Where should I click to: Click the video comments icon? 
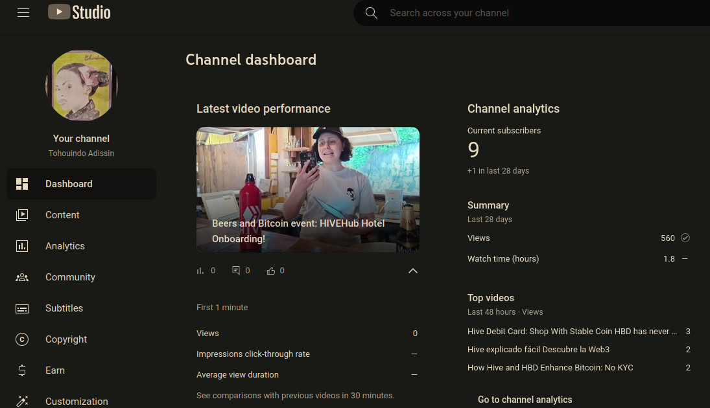point(236,271)
